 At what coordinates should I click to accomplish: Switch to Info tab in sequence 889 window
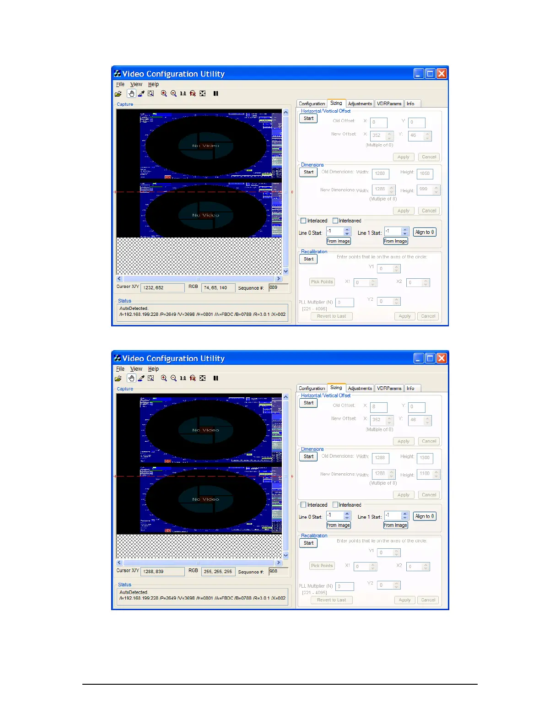coord(412,104)
